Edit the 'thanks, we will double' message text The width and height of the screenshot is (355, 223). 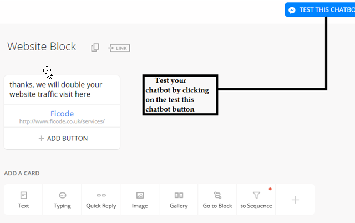55,89
